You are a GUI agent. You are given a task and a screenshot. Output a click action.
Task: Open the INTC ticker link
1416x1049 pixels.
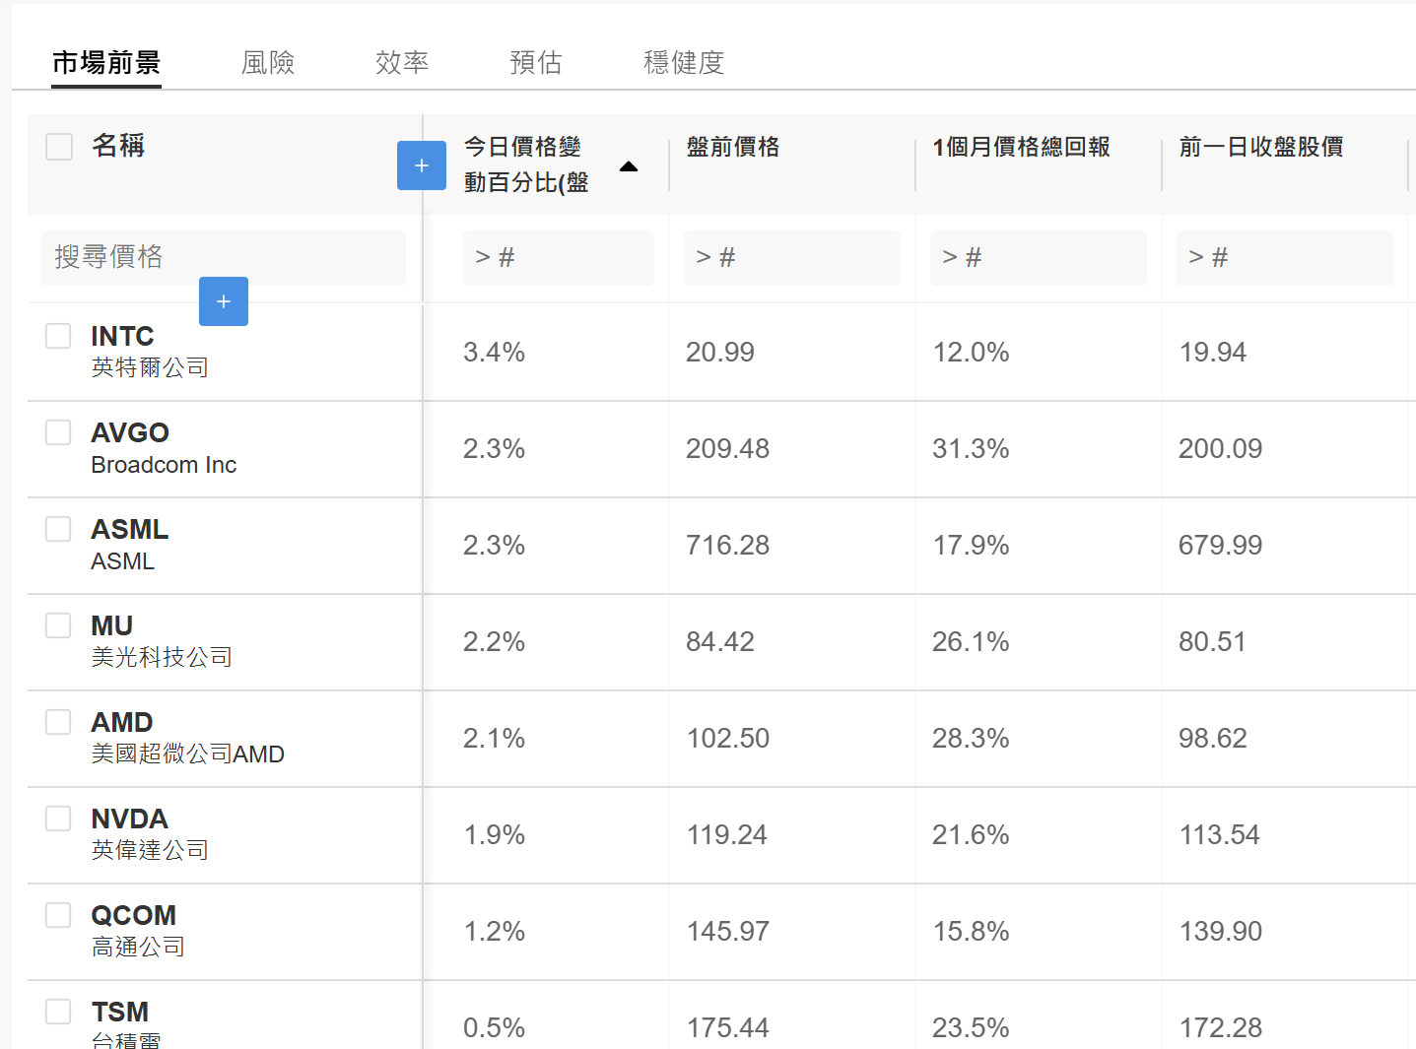(122, 336)
